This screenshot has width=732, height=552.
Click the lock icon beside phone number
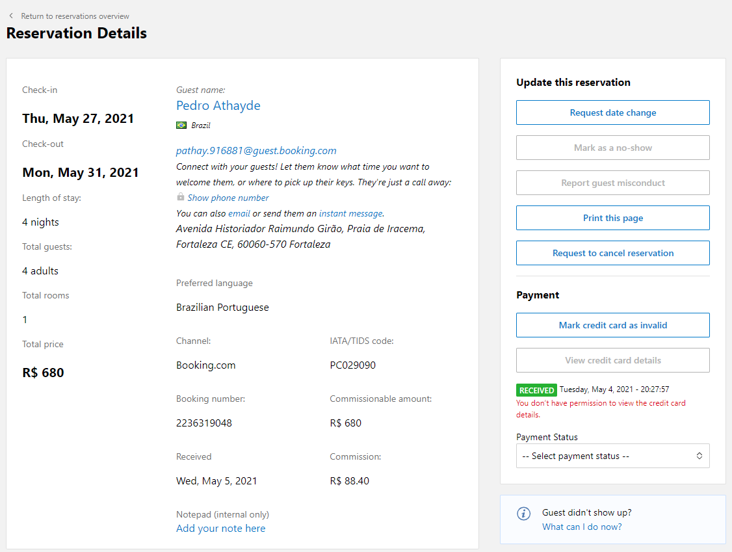181,197
